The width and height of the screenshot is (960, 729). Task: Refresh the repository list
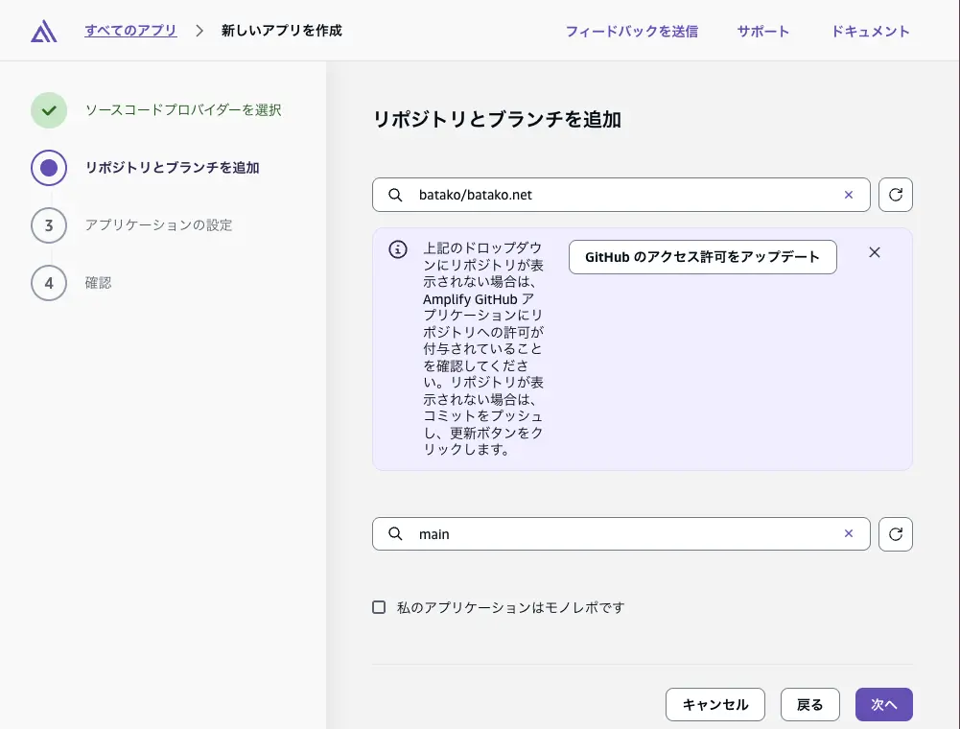[x=895, y=194]
